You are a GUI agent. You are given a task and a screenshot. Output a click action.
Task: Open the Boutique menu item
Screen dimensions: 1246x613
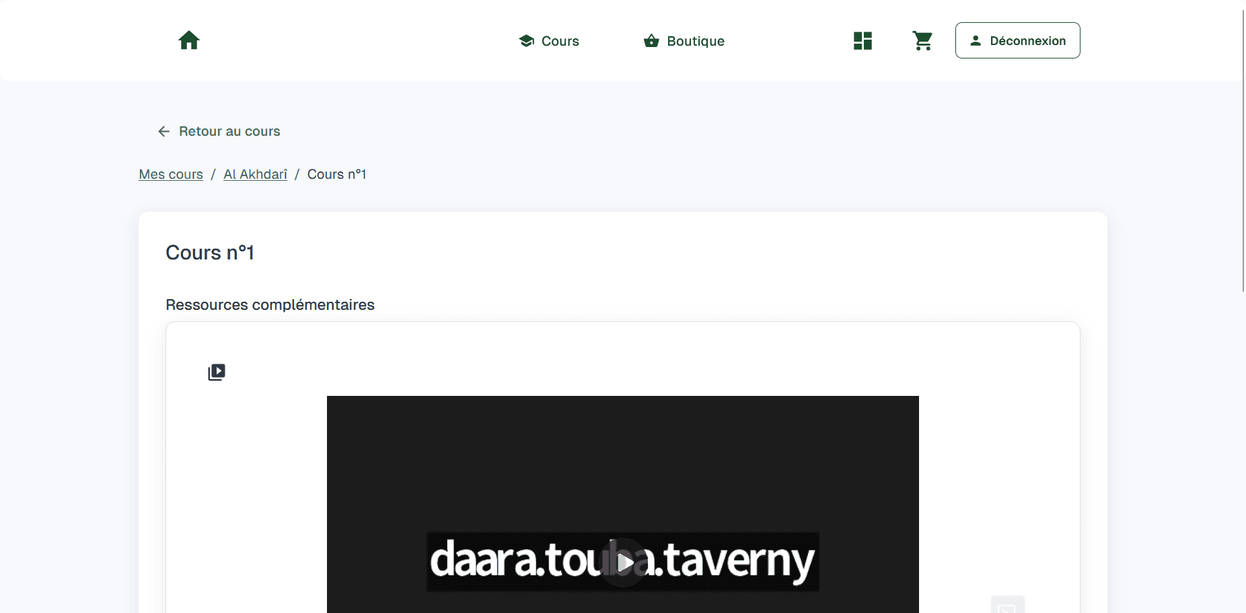(684, 41)
